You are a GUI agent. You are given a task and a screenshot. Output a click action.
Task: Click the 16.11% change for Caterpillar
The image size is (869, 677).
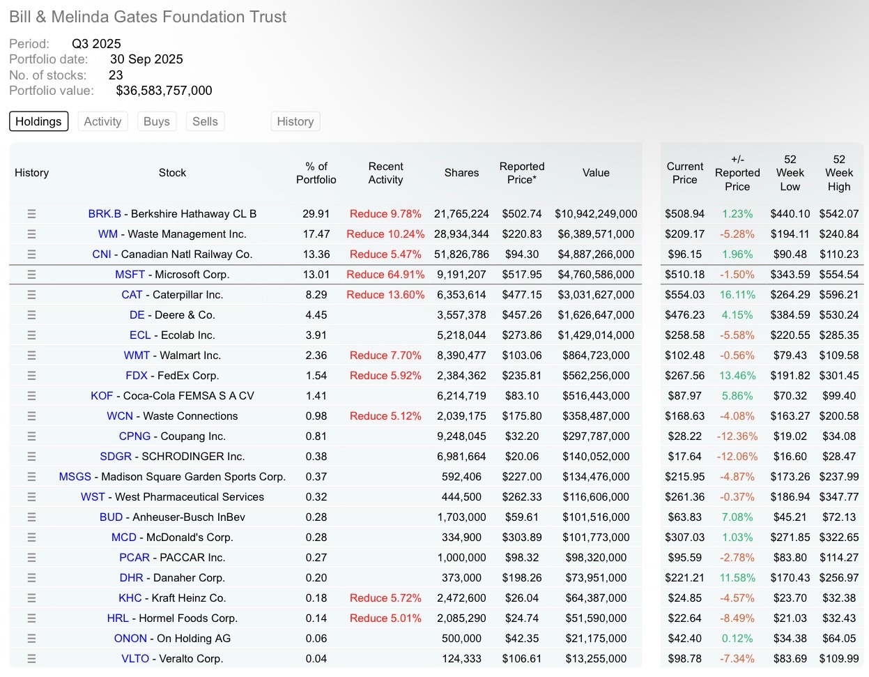tap(737, 295)
